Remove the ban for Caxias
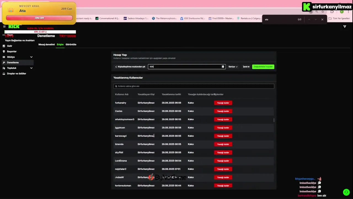 (223, 111)
